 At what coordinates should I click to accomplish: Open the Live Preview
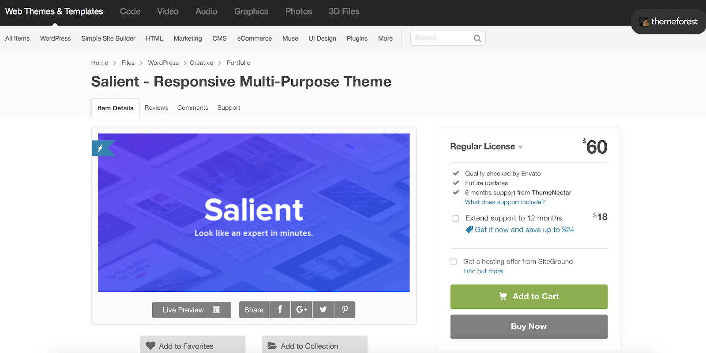192,310
